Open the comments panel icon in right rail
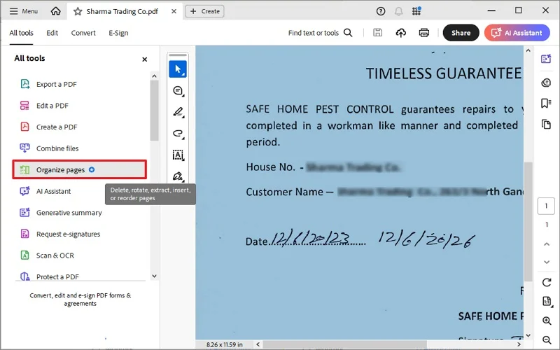The image size is (560, 350). [546, 83]
